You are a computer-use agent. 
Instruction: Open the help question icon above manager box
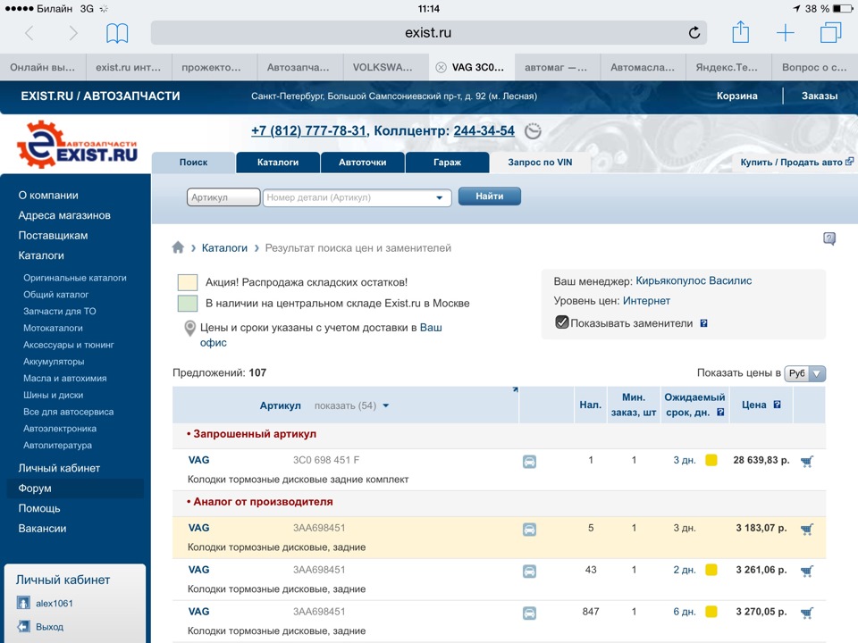[x=829, y=238]
